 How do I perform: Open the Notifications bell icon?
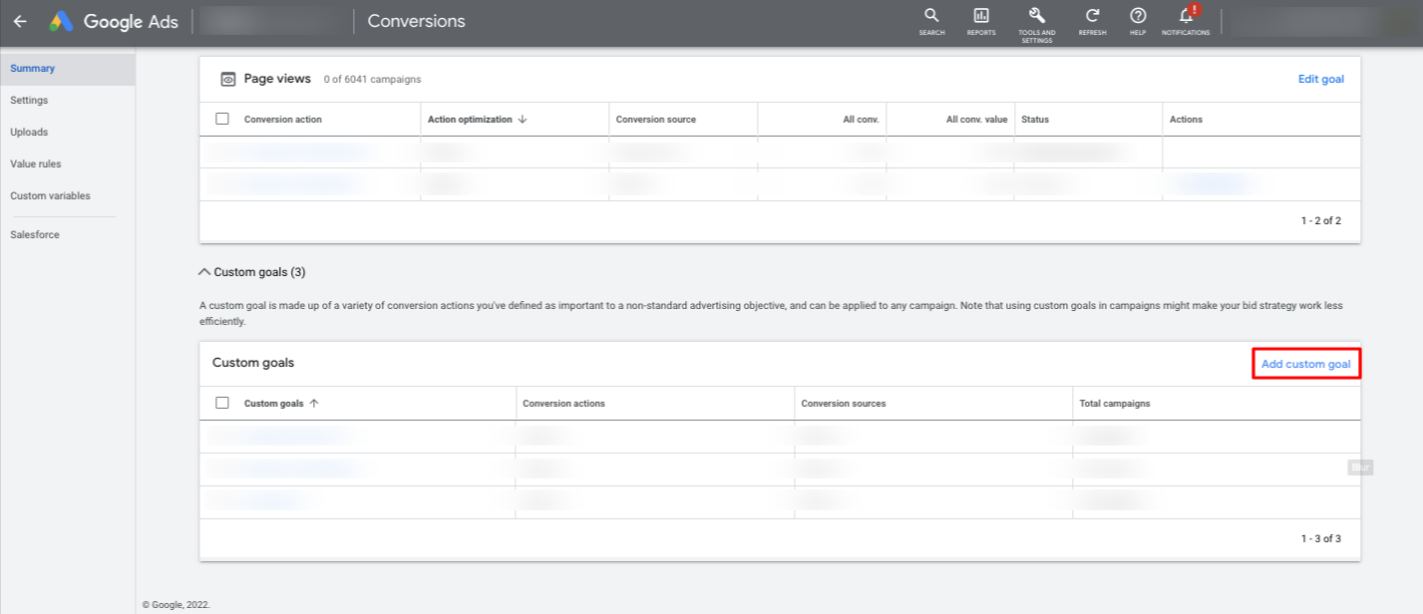[1186, 16]
